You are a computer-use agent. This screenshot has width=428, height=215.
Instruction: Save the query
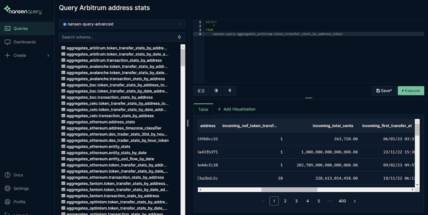click(384, 90)
